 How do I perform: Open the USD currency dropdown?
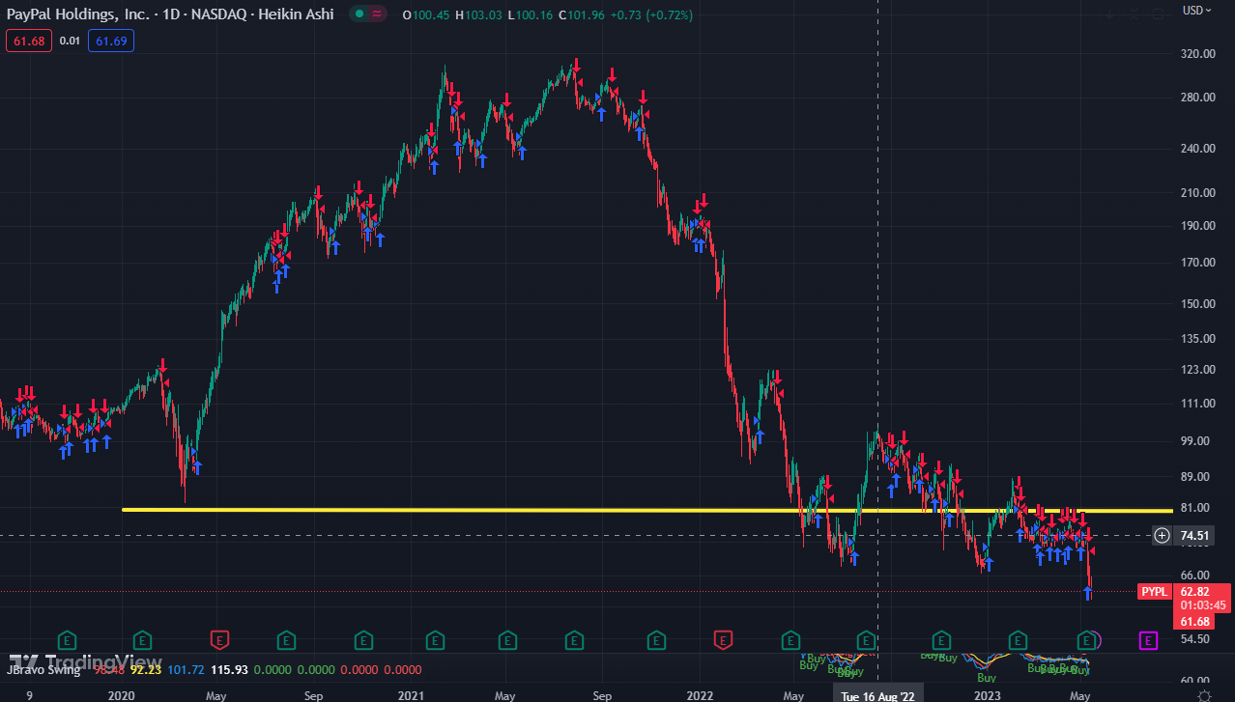tap(1197, 11)
